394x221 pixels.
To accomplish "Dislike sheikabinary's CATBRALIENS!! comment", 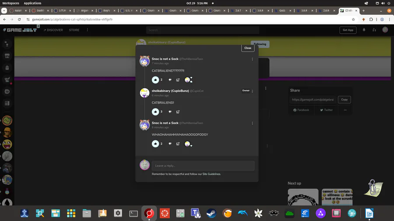I will click(x=170, y=112).
